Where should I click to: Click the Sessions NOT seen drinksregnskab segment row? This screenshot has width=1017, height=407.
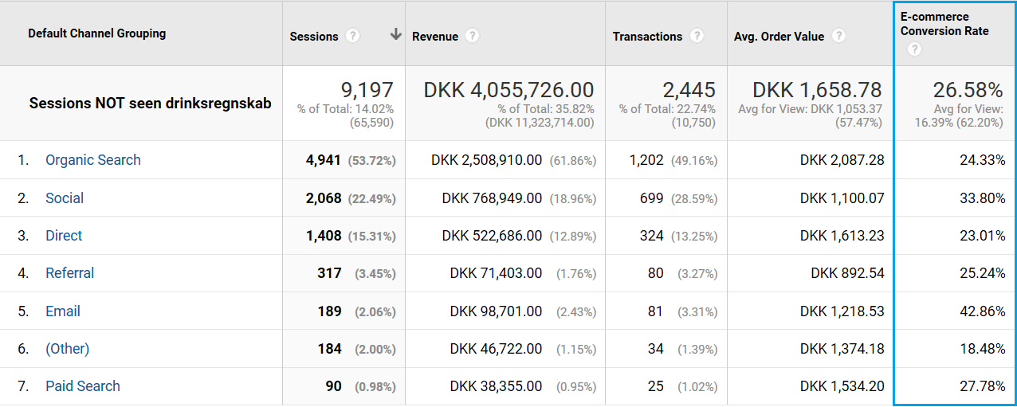[x=150, y=104]
